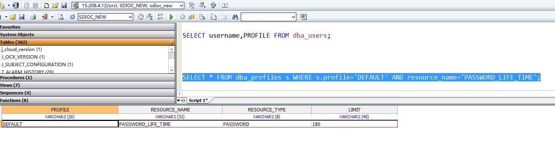This screenshot has height=143, width=555.
Task: Click the yellow cylinder icon after the stop button
Action: (192, 17)
